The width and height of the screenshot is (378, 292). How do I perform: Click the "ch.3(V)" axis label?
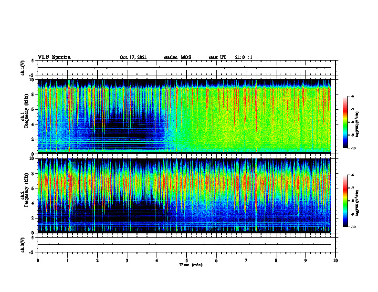[22, 245]
